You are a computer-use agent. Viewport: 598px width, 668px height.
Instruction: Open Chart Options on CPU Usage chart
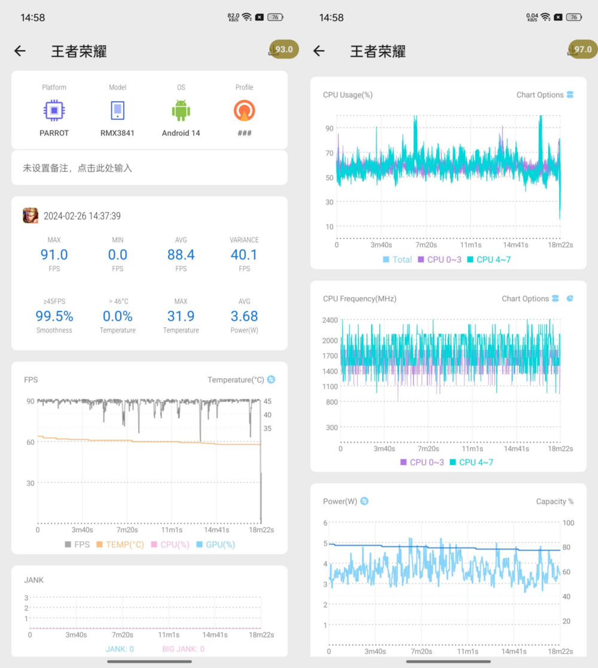tap(545, 94)
